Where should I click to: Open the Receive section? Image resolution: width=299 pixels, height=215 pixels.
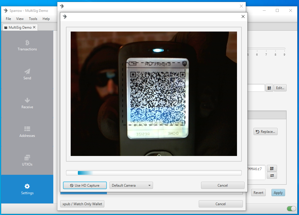pos(27,103)
